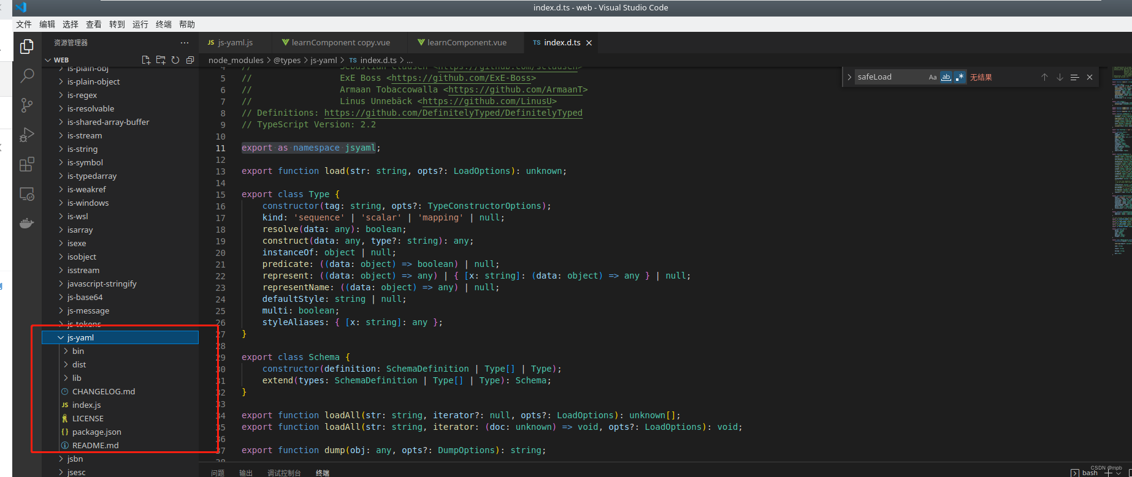The height and width of the screenshot is (477, 1132).
Task: Expand the is-regex folder
Action: pos(61,95)
